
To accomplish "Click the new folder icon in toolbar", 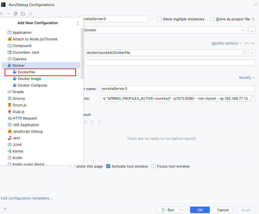I will pos(23,13).
